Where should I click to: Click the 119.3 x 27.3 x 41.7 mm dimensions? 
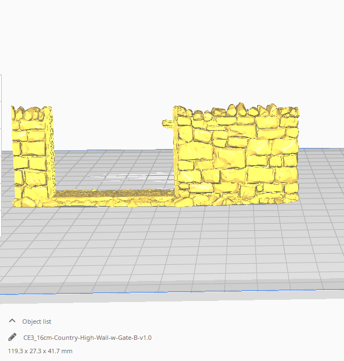(x=40, y=351)
